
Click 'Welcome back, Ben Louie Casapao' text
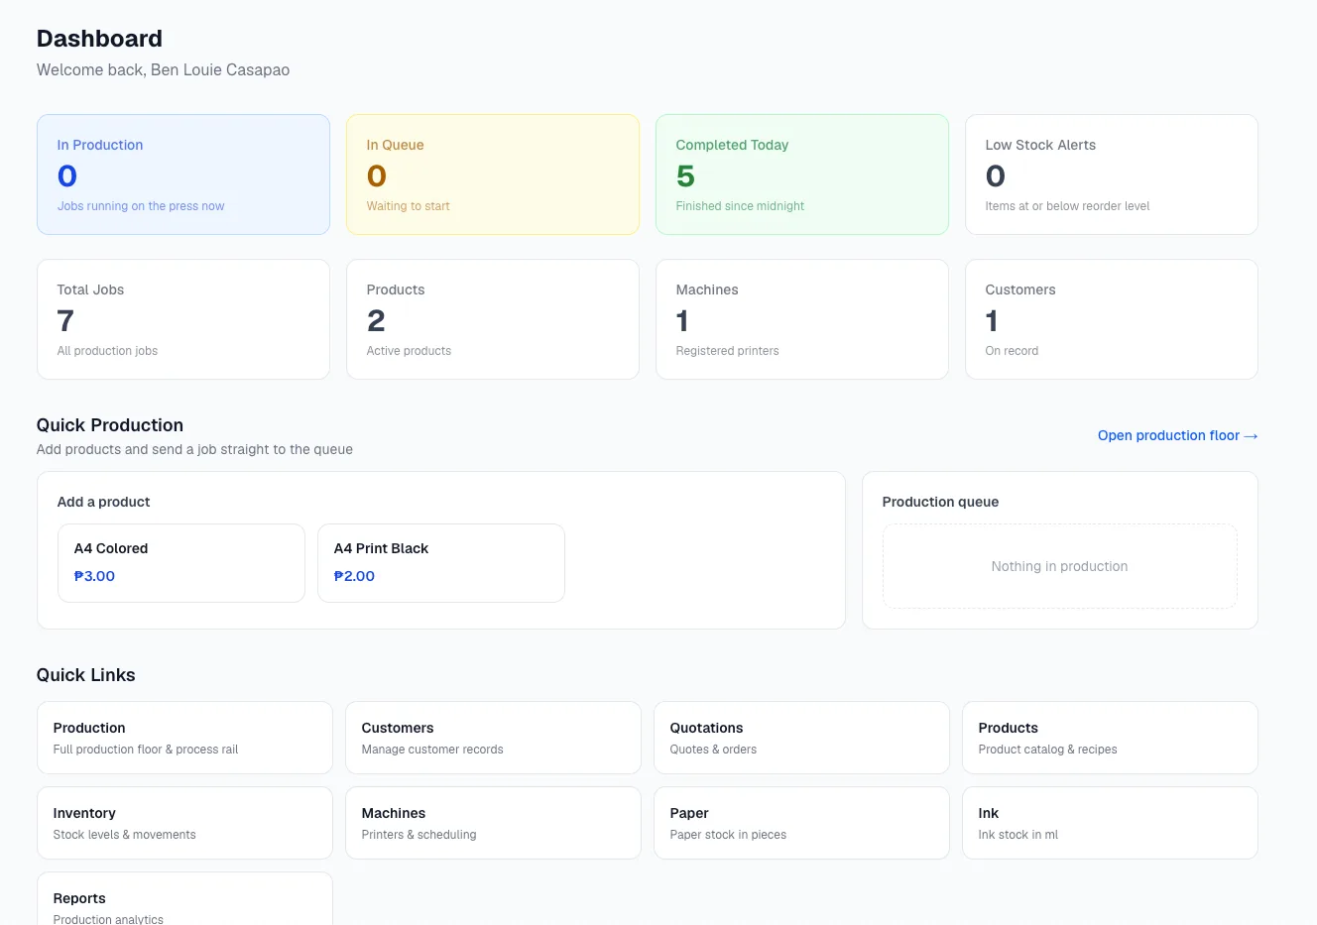click(163, 70)
